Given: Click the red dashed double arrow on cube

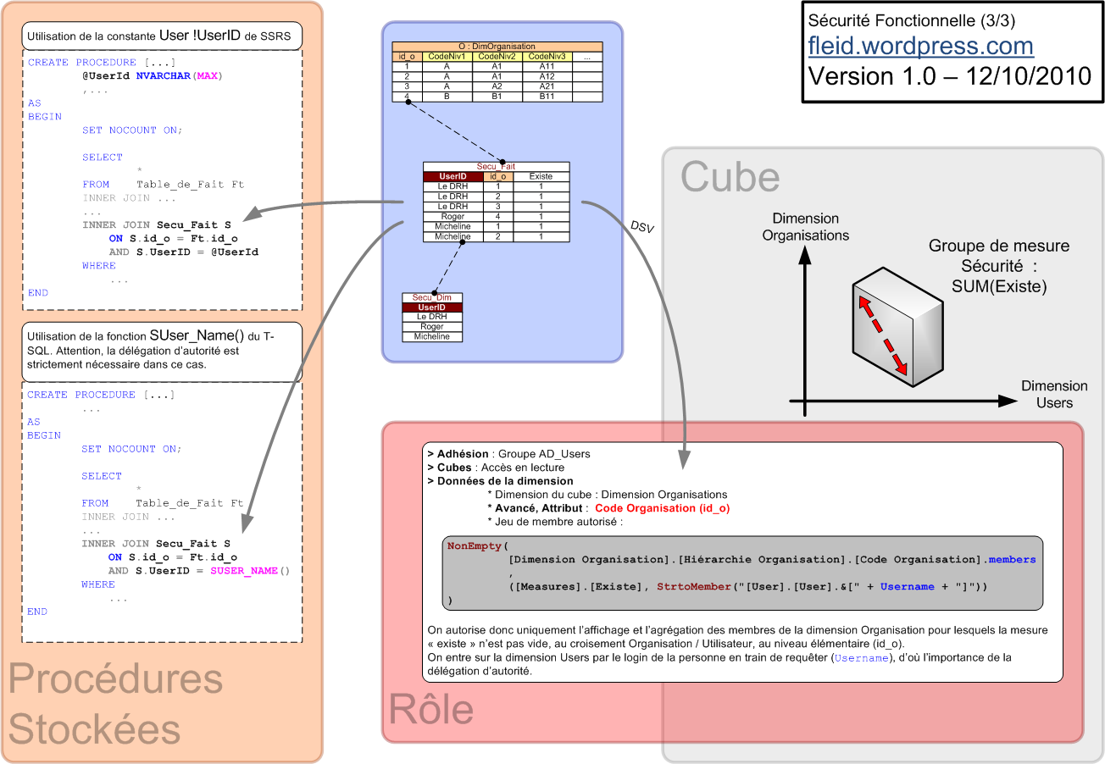Looking at the screenshot, I should click(x=883, y=333).
